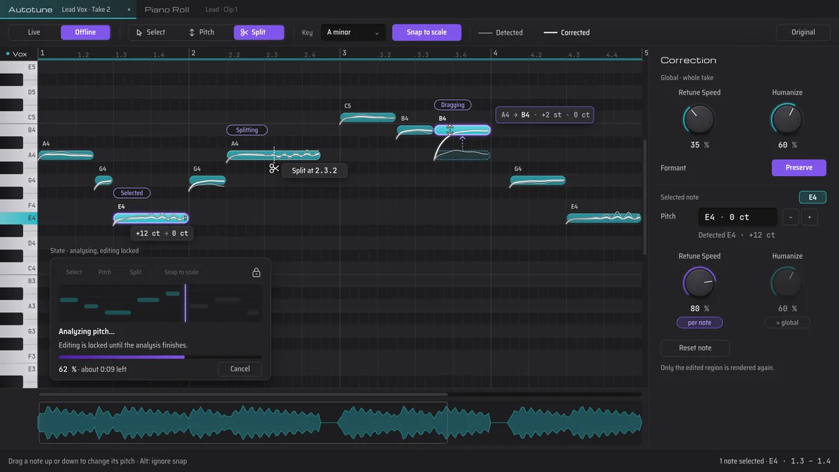The width and height of the screenshot is (839, 472).
Task: Click bar 4 on the timeline ruler
Action: tap(496, 53)
